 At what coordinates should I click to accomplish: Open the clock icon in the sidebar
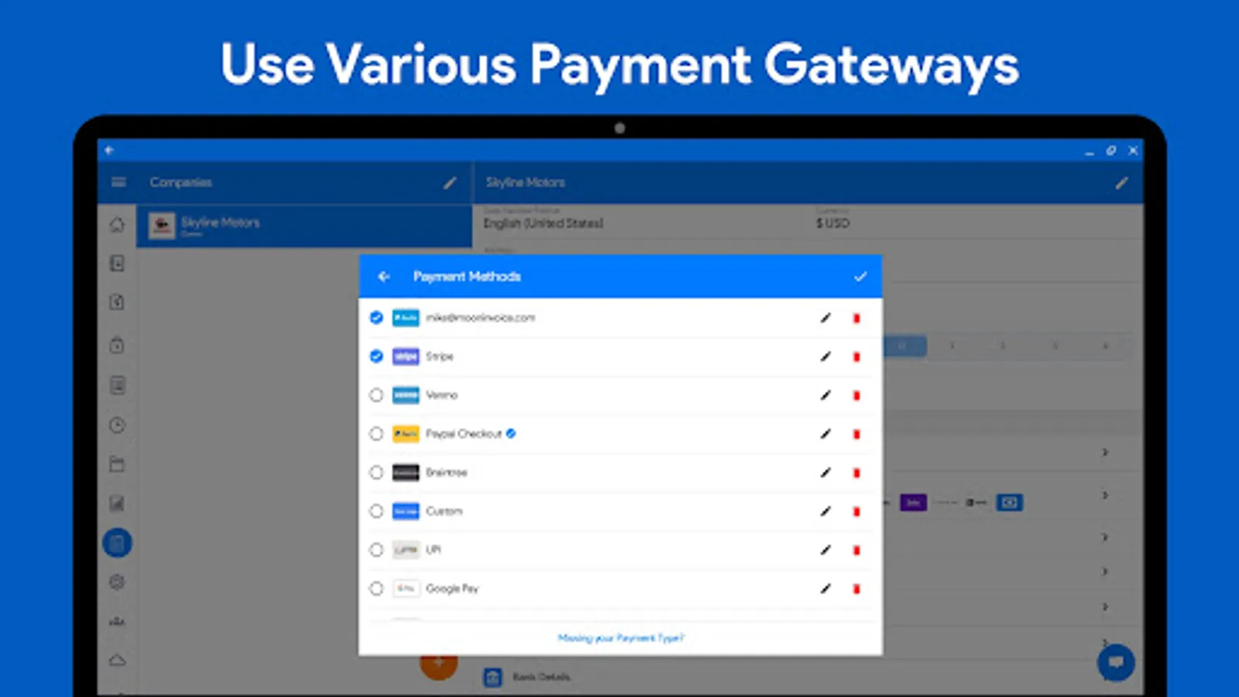click(x=117, y=425)
